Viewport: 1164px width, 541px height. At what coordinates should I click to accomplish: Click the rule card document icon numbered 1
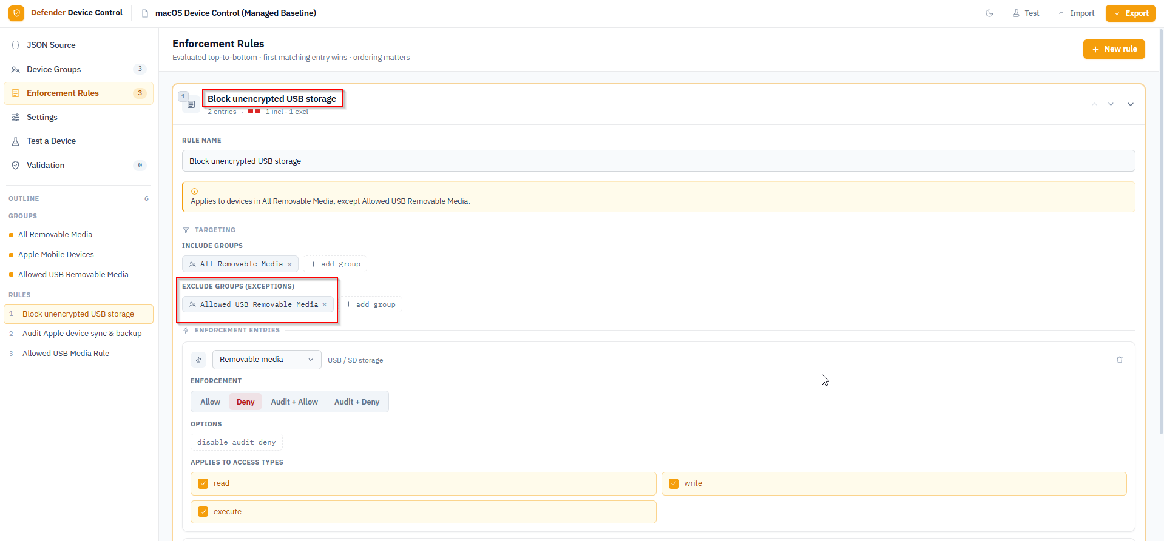pyautogui.click(x=191, y=104)
